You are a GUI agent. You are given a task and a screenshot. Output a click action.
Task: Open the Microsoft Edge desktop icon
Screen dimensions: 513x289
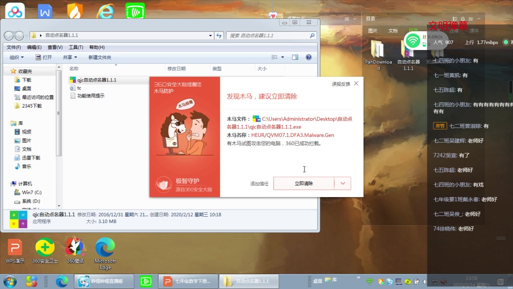pos(105,254)
